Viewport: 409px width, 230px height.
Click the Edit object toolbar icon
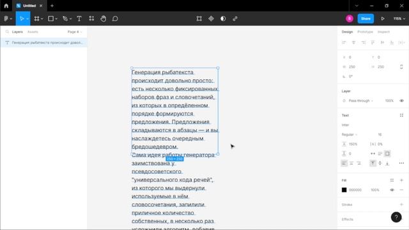point(199,19)
